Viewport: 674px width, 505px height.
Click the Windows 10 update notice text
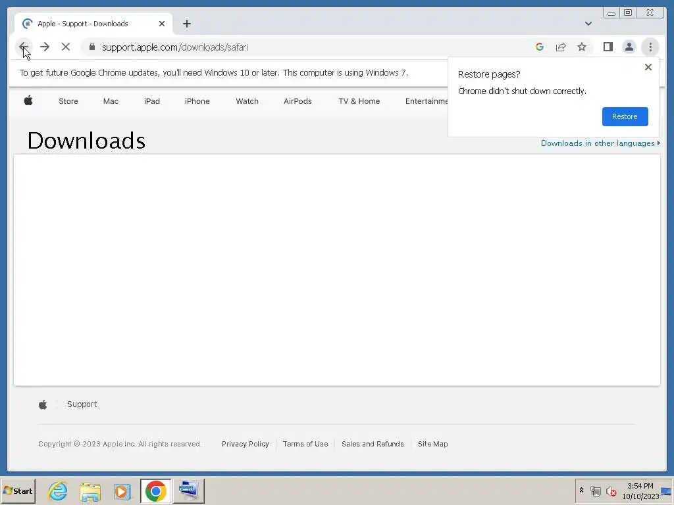(x=214, y=72)
